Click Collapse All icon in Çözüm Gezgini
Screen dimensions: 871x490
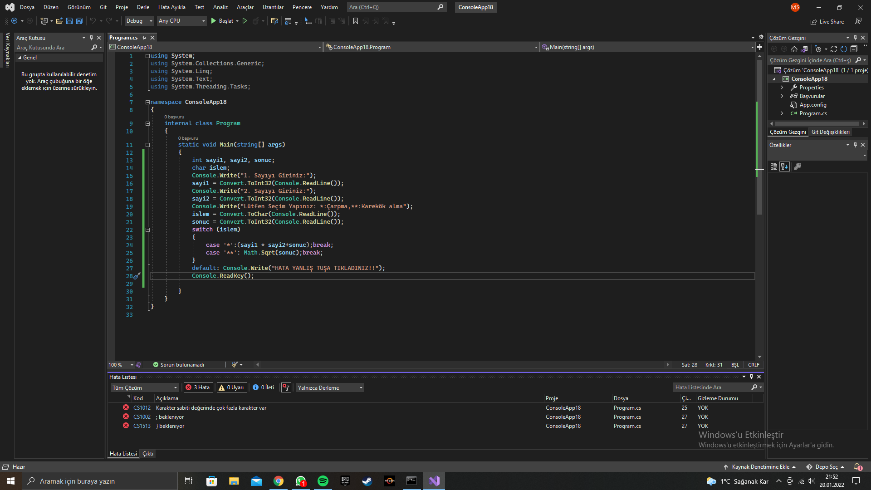click(x=854, y=49)
